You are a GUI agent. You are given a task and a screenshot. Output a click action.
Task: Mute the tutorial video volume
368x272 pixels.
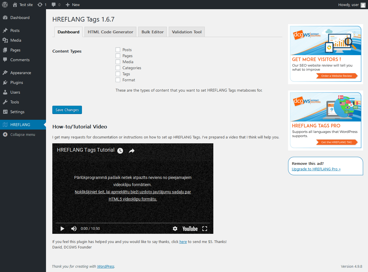(x=74, y=229)
